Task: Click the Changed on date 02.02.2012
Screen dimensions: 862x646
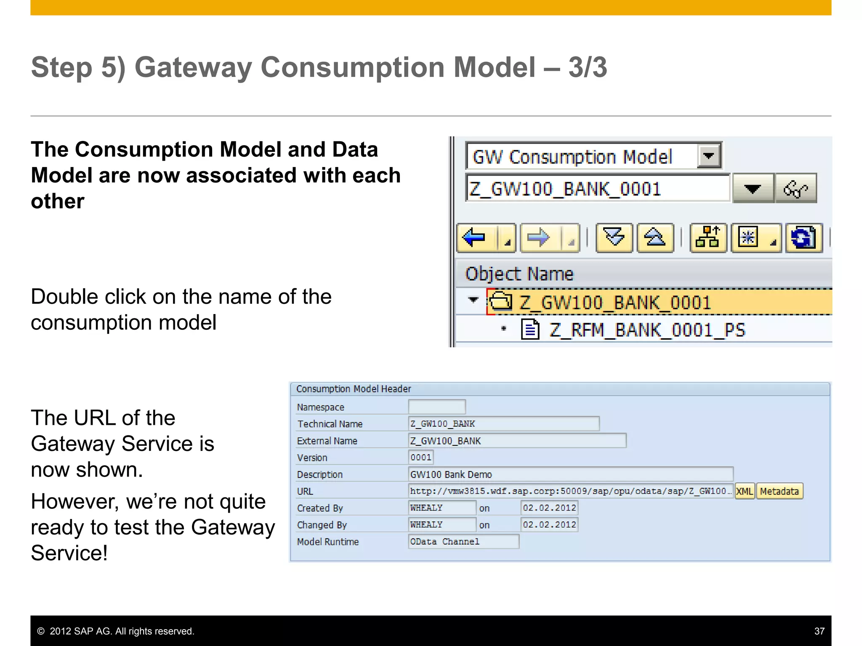Action: pyautogui.click(x=549, y=524)
